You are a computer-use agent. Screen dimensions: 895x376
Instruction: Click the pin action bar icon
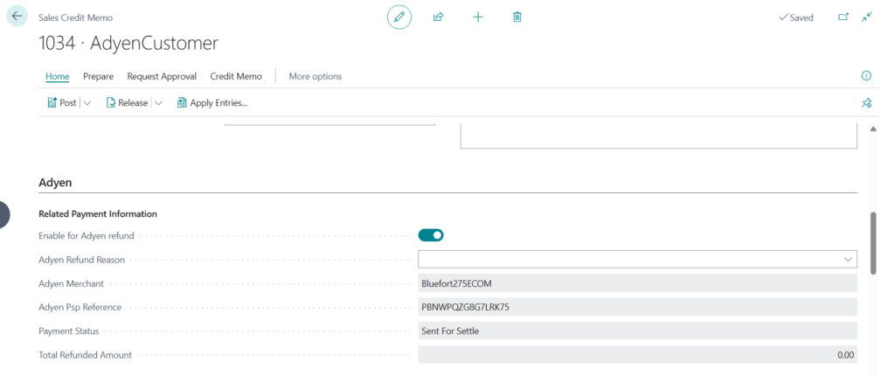[866, 103]
